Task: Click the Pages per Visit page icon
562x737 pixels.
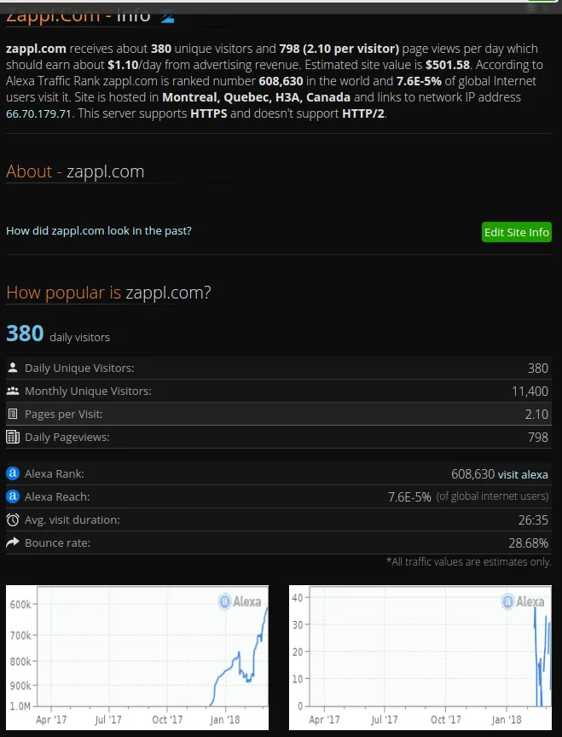Action: click(13, 414)
